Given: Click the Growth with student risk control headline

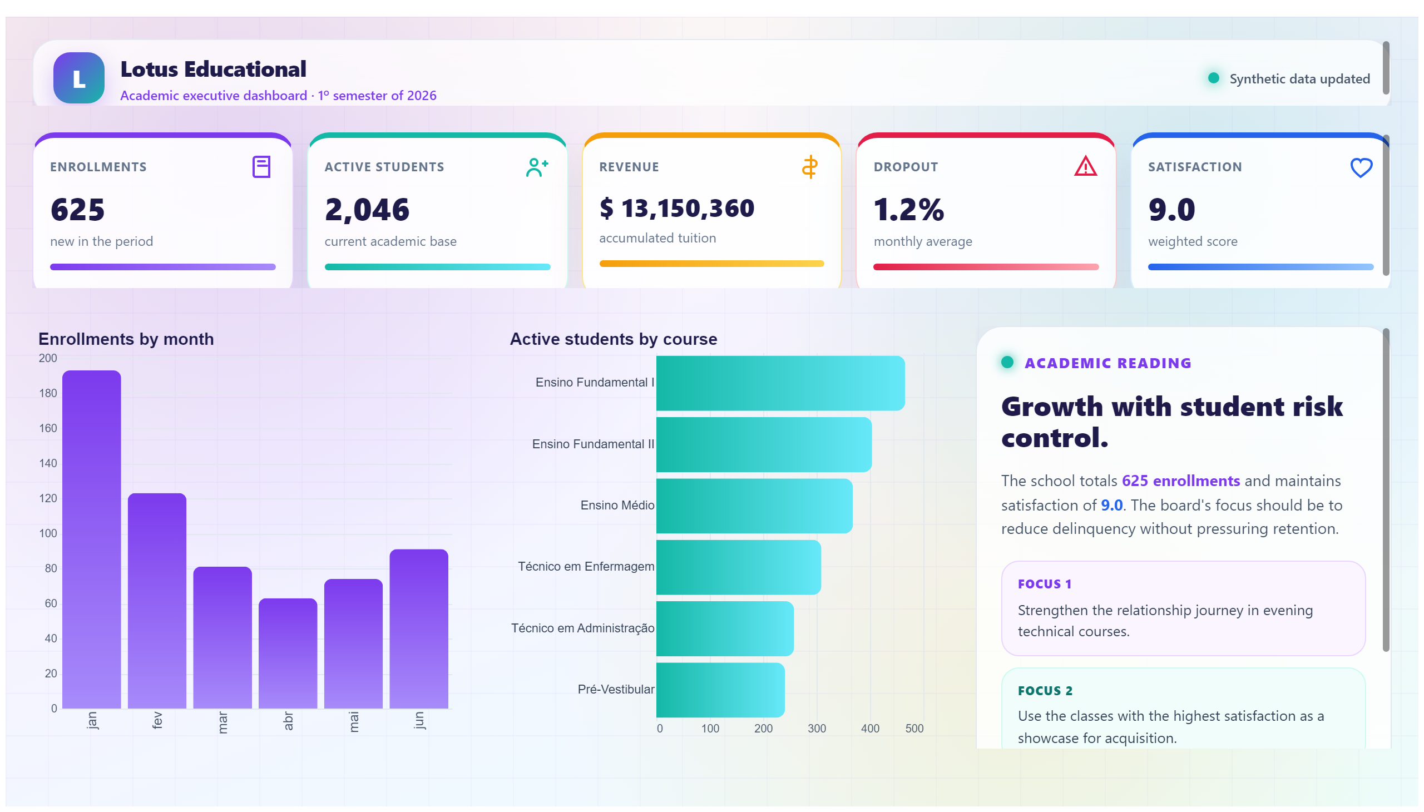Looking at the screenshot, I should pyautogui.click(x=1171, y=422).
